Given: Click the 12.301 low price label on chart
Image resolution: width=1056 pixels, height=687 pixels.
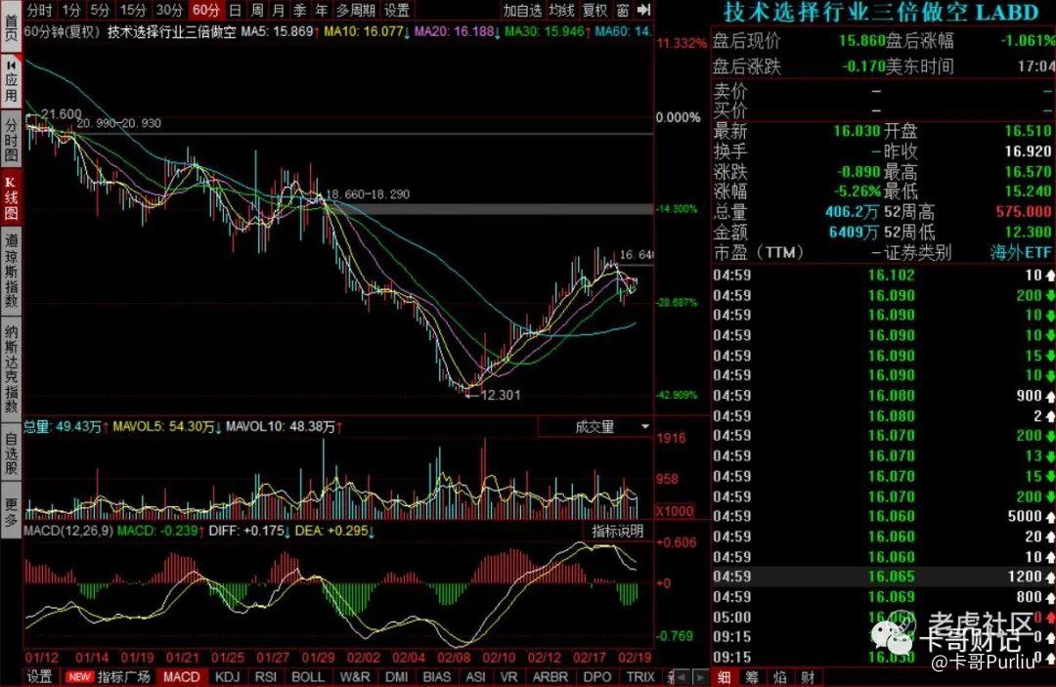Looking at the screenshot, I should (501, 395).
